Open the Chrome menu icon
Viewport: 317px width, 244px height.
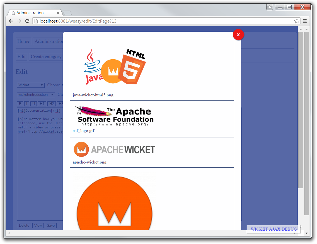305,21
